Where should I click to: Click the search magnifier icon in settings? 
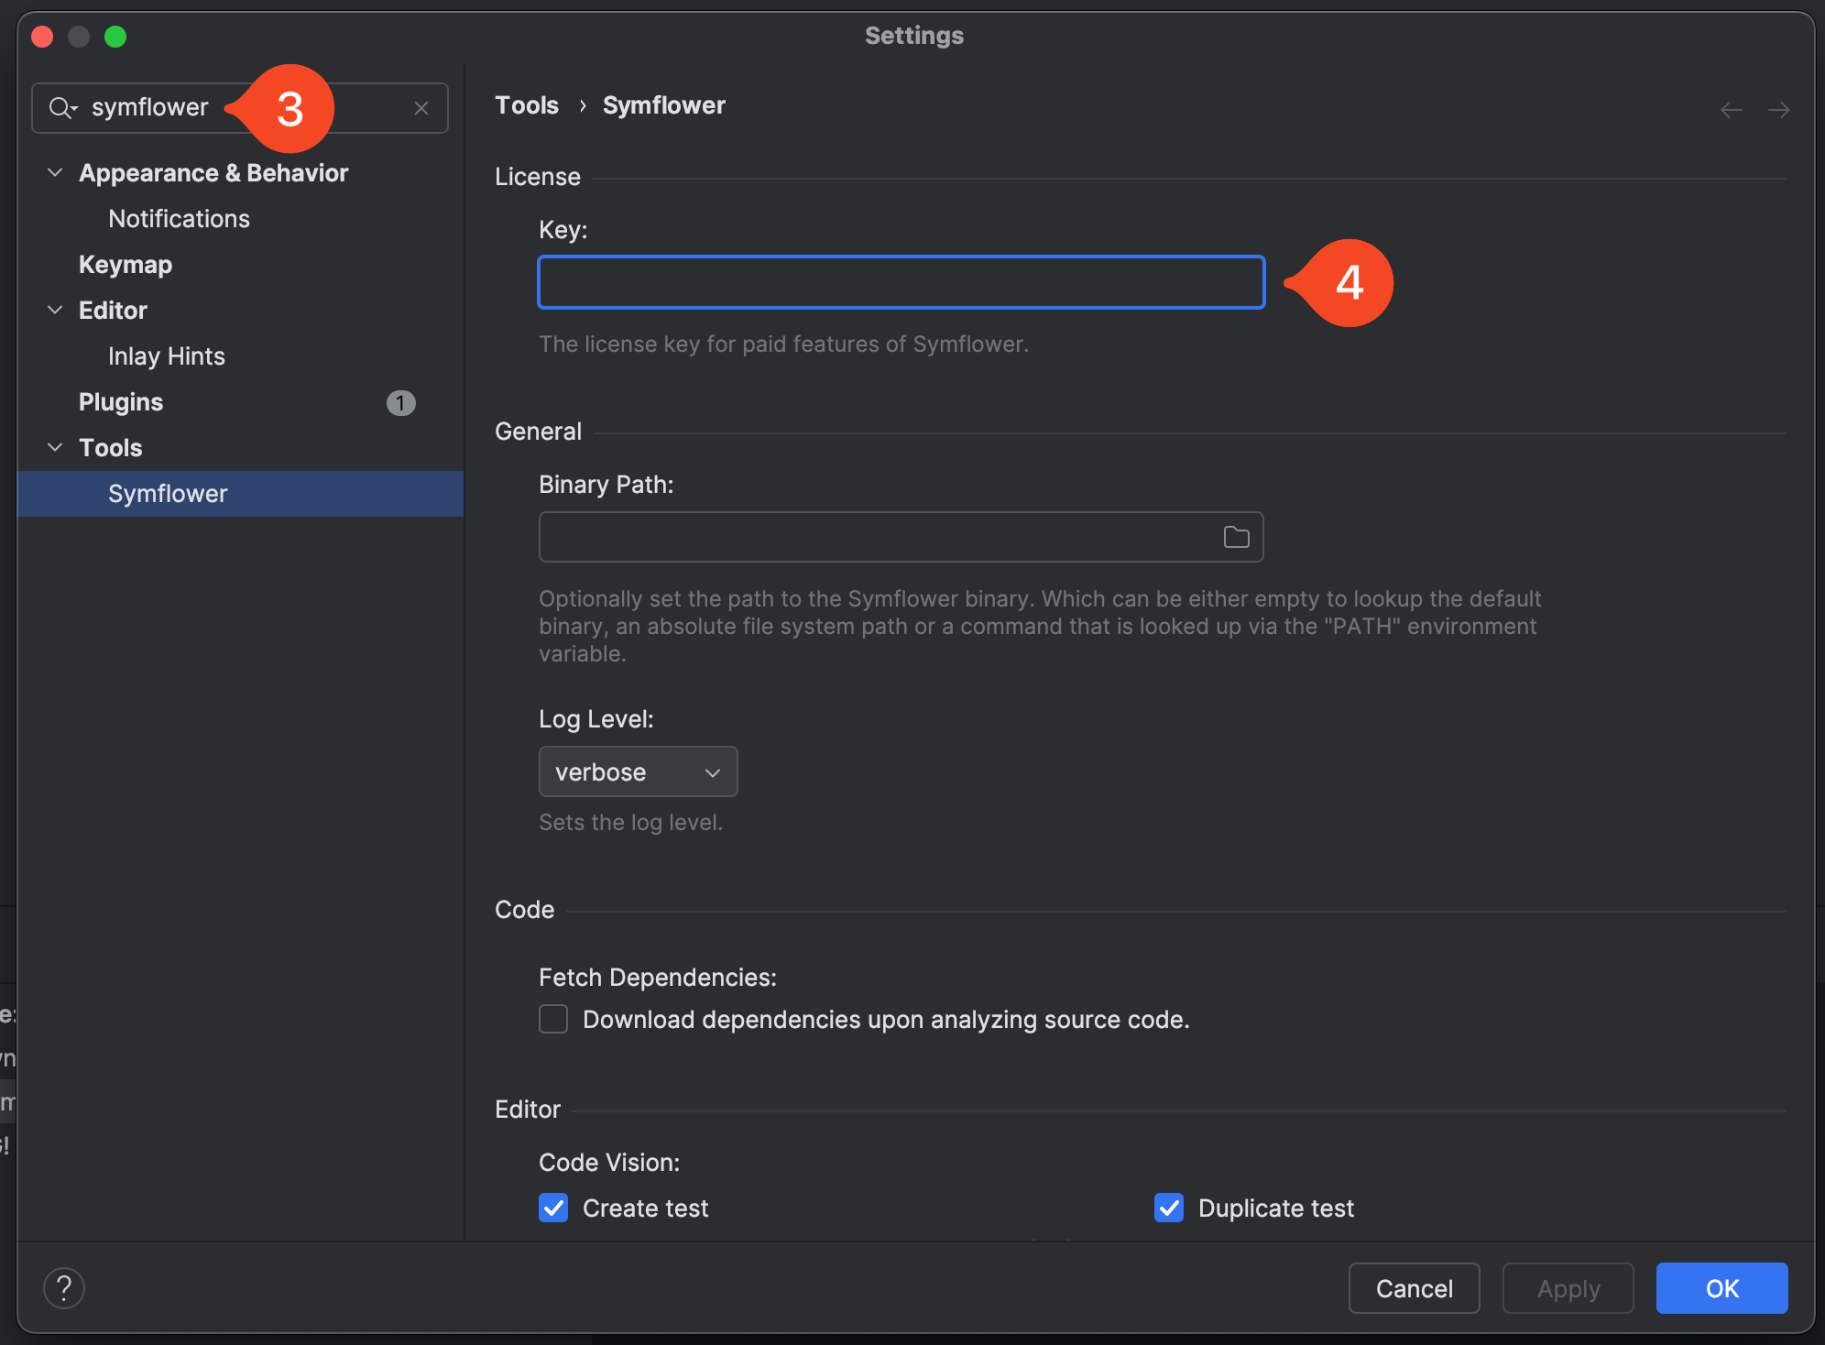tap(62, 108)
